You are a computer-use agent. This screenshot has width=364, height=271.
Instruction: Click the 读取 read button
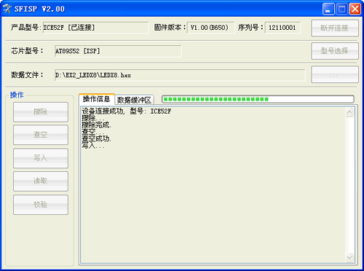pos(41,181)
